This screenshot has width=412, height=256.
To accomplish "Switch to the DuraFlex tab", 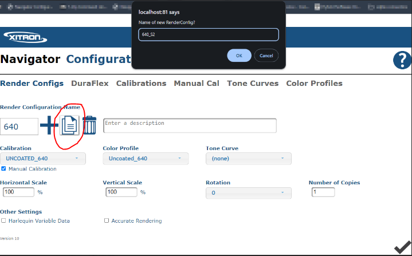I will [x=90, y=83].
